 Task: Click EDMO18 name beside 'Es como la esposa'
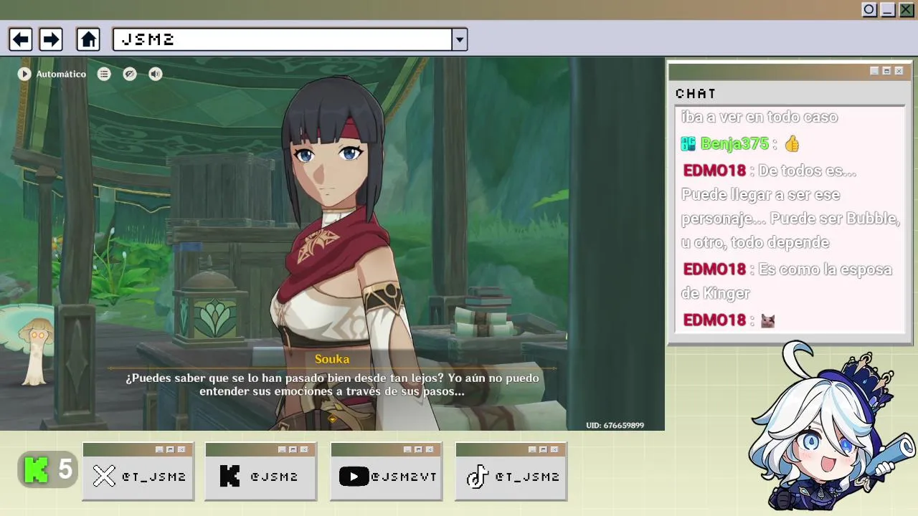click(x=714, y=269)
